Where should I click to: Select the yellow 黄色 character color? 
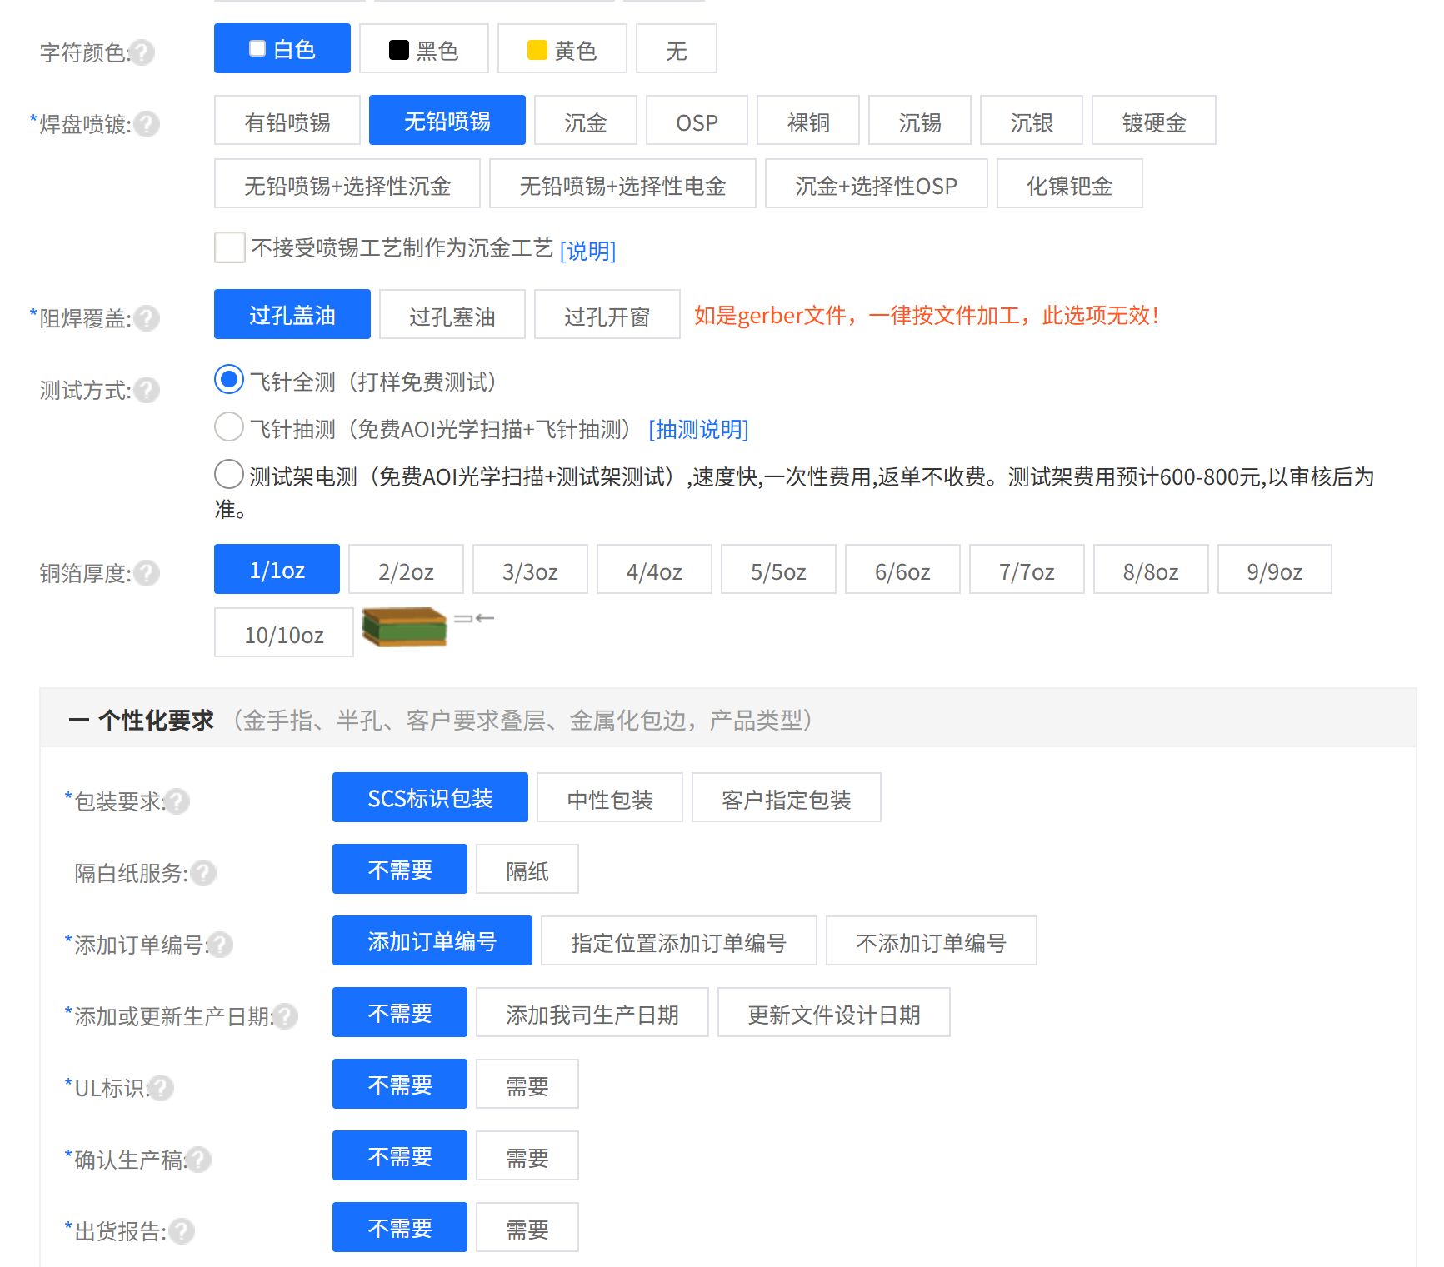coord(562,48)
